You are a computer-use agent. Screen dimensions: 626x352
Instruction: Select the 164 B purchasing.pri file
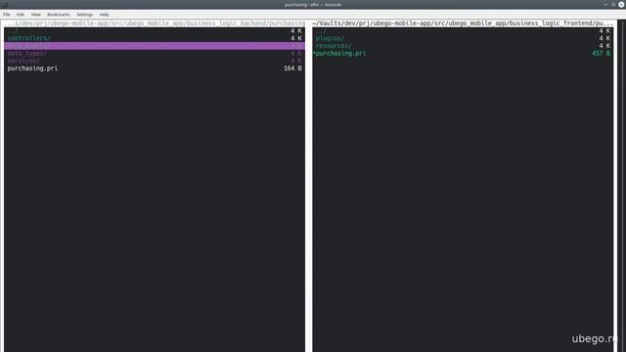[x=155, y=68]
